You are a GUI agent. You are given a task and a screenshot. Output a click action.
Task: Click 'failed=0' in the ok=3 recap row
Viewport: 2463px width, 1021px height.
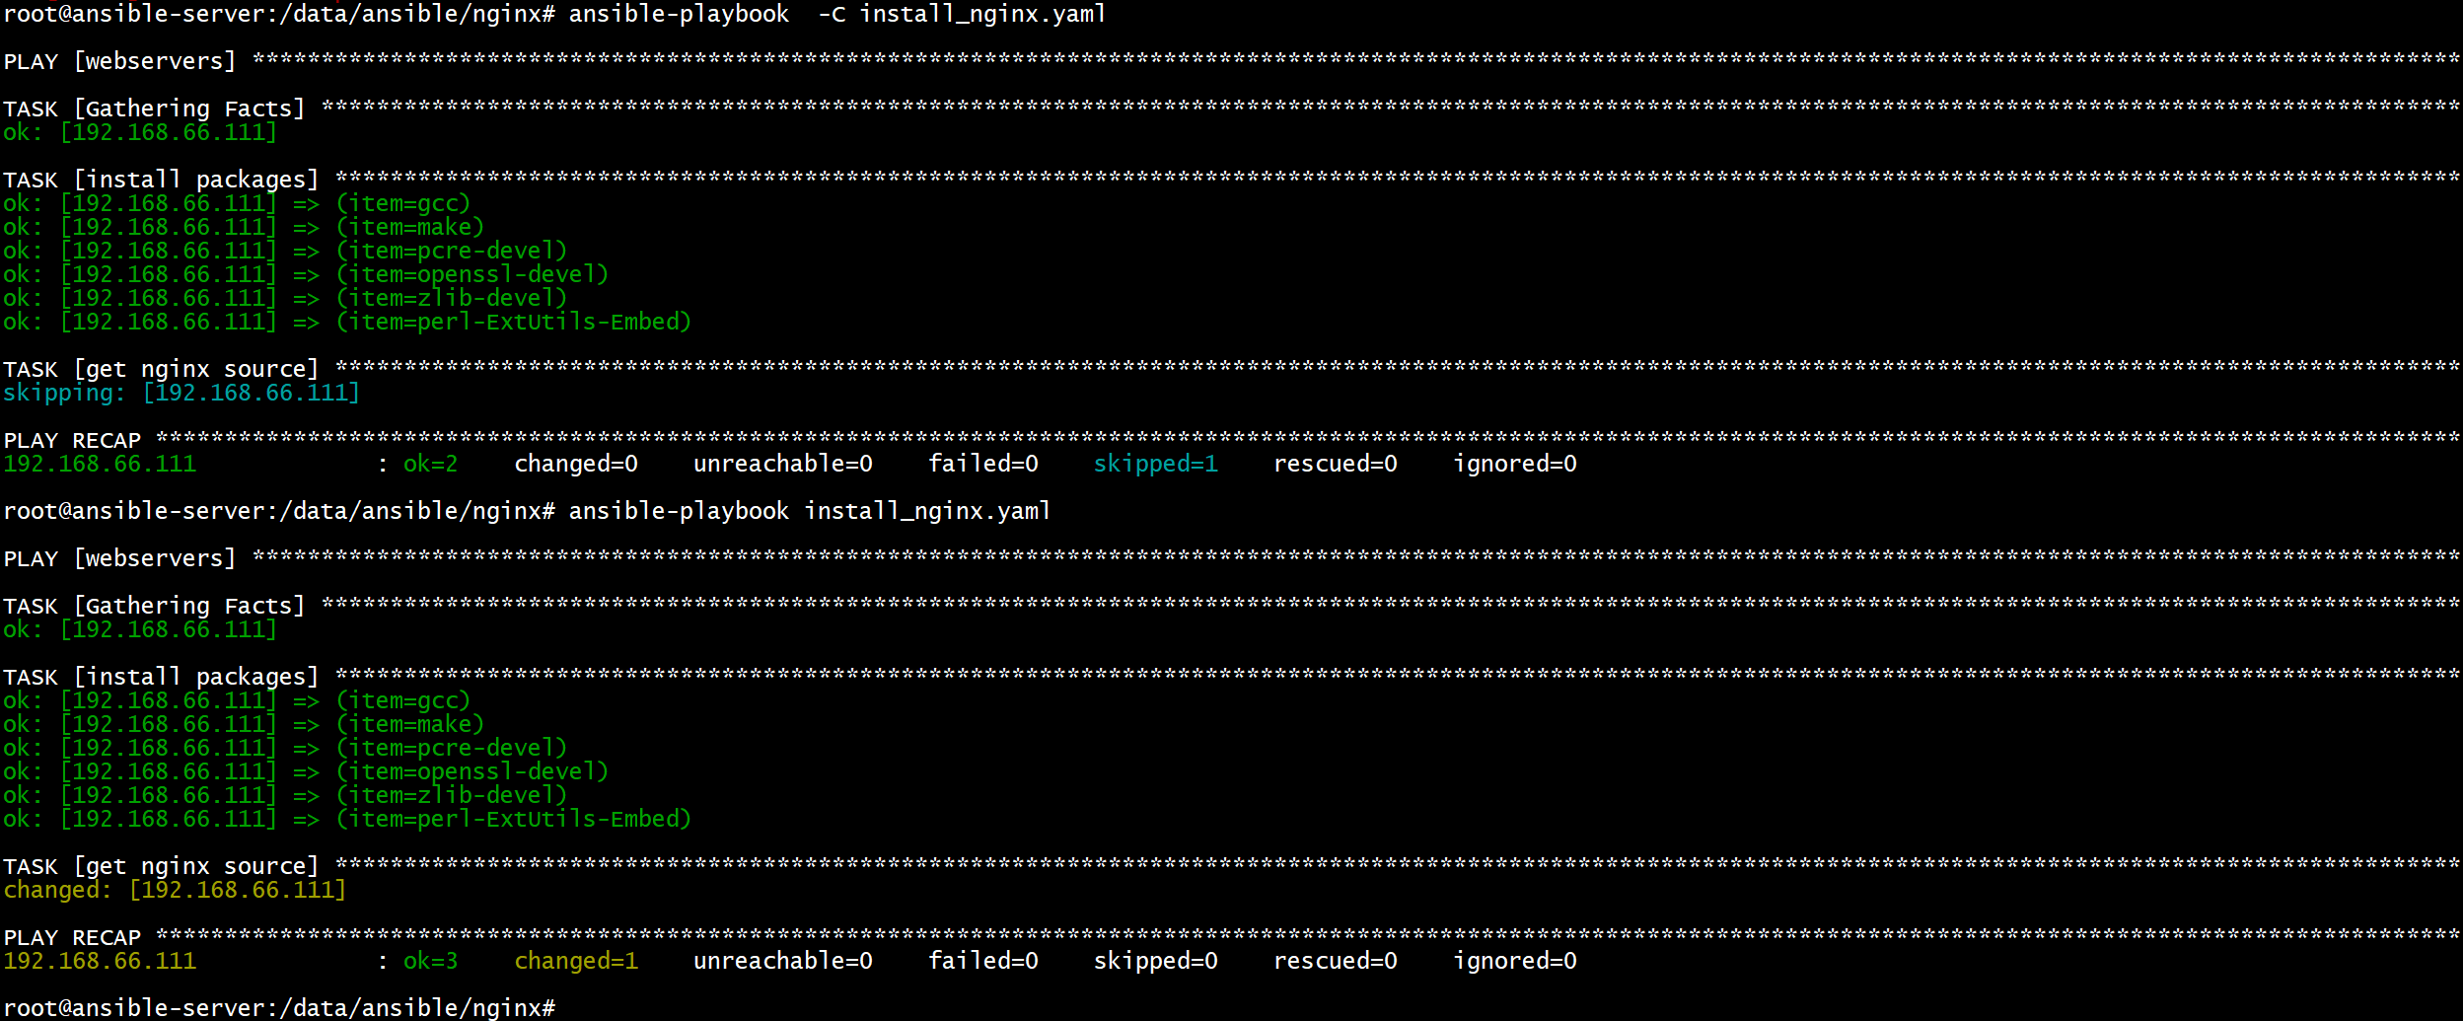[983, 961]
